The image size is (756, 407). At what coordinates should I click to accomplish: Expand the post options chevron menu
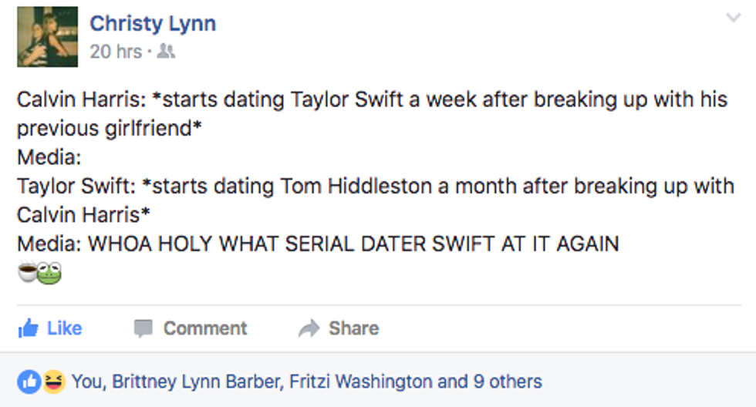(733, 18)
